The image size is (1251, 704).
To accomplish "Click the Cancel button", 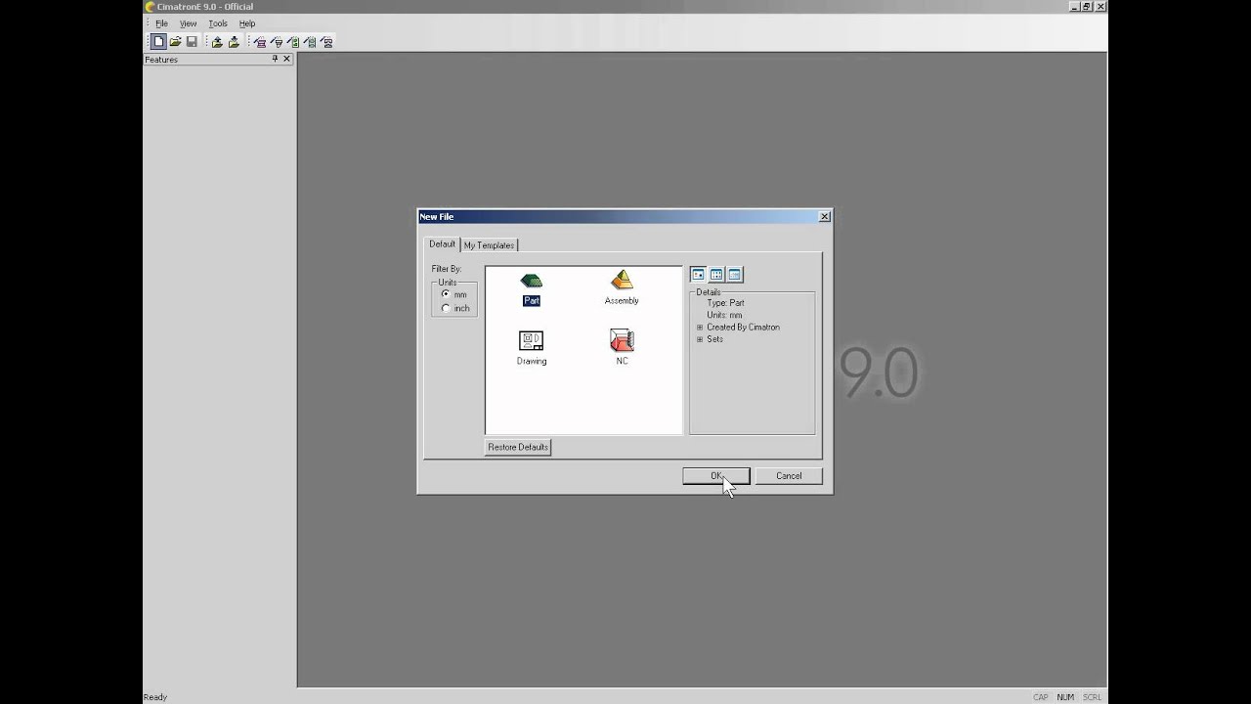I will (x=789, y=476).
